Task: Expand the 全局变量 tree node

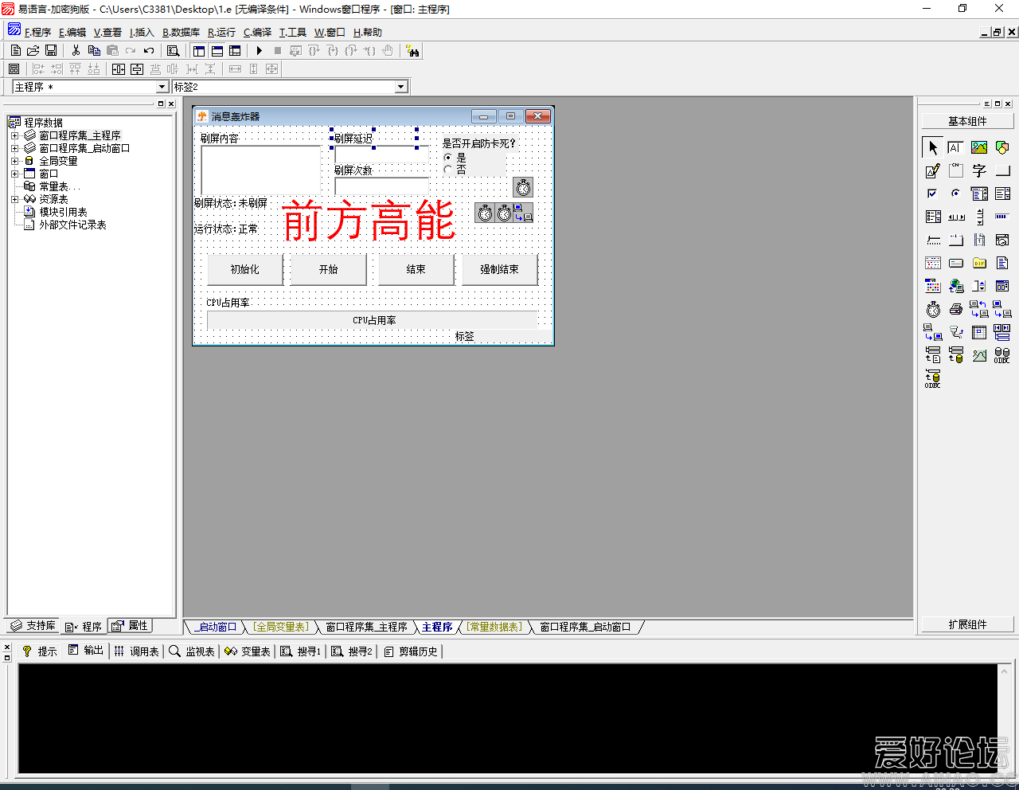Action: pos(14,161)
